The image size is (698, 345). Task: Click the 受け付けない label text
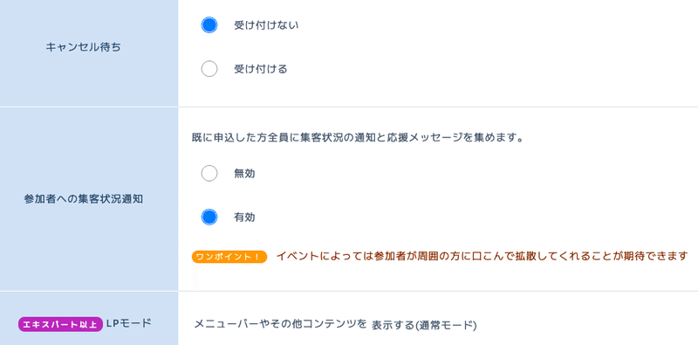[266, 25]
